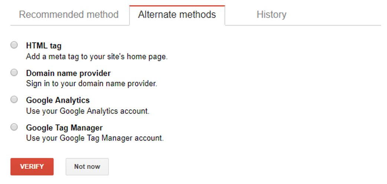Screen dimensions: 387x184
Task: Open the Alternate methods tab
Action: click(177, 14)
